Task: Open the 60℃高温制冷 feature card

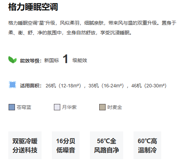Action: tap(147, 145)
